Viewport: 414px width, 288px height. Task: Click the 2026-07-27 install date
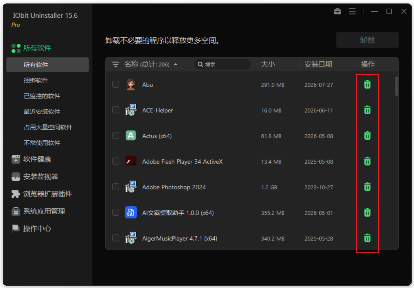[x=319, y=85]
